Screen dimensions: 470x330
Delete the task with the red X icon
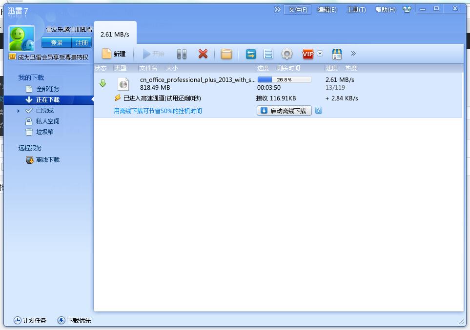point(203,54)
